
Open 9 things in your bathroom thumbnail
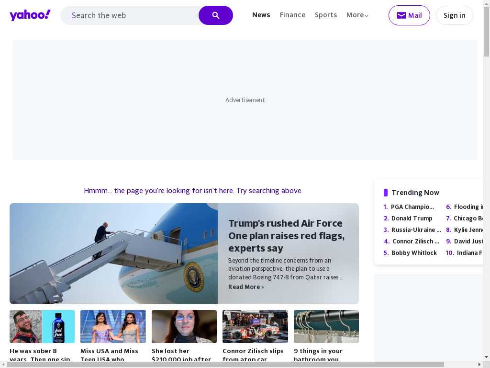click(326, 326)
